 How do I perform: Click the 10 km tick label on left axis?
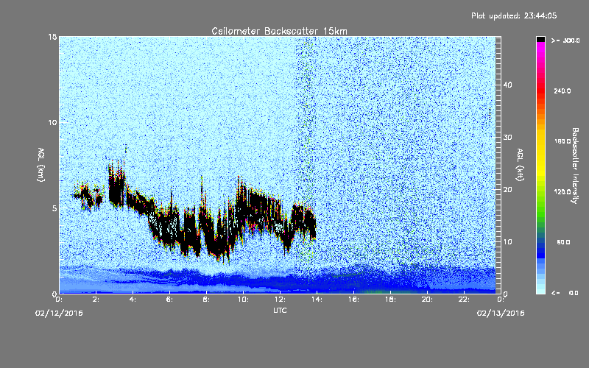[52, 122]
